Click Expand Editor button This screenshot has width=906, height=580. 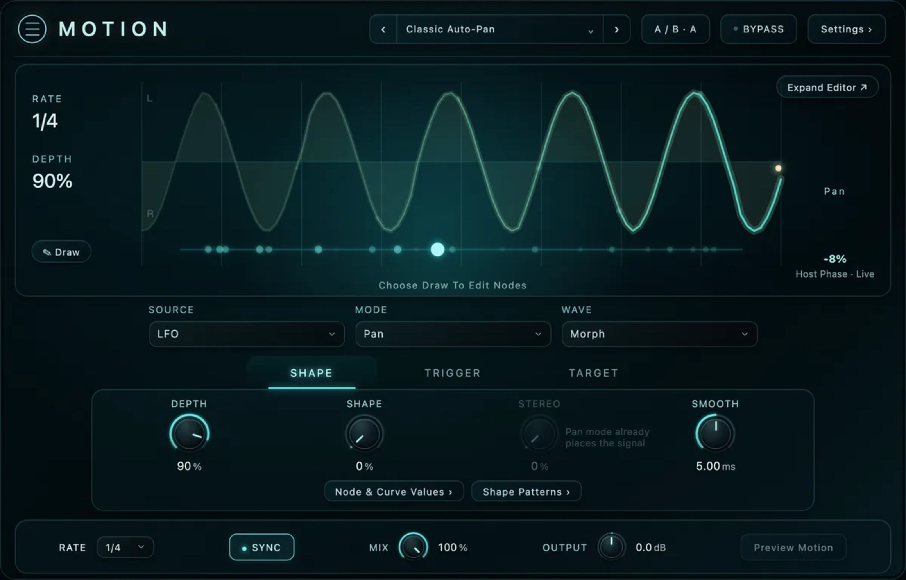point(827,87)
